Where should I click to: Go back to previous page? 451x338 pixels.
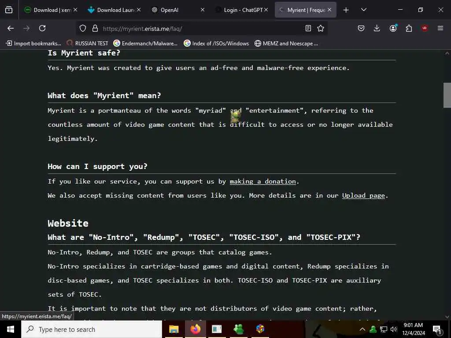[x=11, y=28]
